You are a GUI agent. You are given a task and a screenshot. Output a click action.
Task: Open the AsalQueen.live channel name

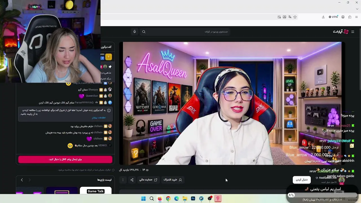tap(328, 178)
